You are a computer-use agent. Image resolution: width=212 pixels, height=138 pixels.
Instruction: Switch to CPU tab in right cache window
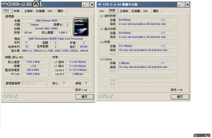(102, 11)
